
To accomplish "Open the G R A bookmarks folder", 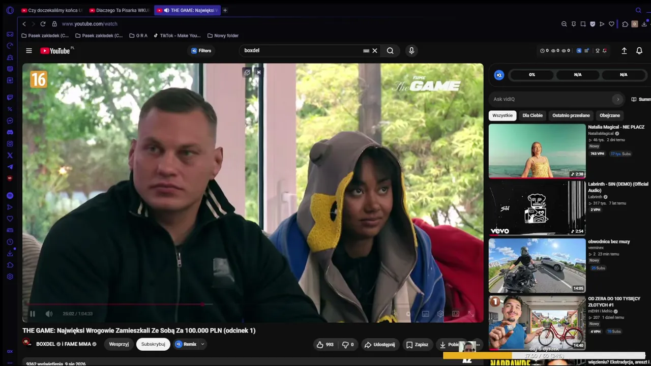I will click(x=138, y=36).
